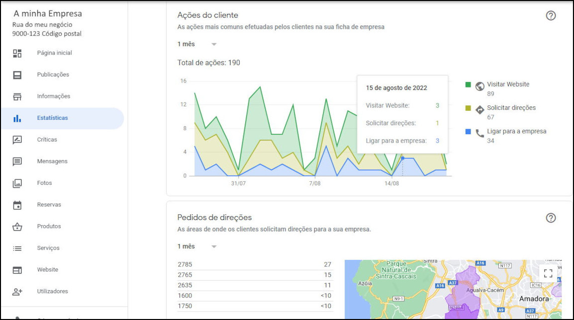Click the A minha Empresa business name
The image size is (574, 320).
tap(48, 13)
